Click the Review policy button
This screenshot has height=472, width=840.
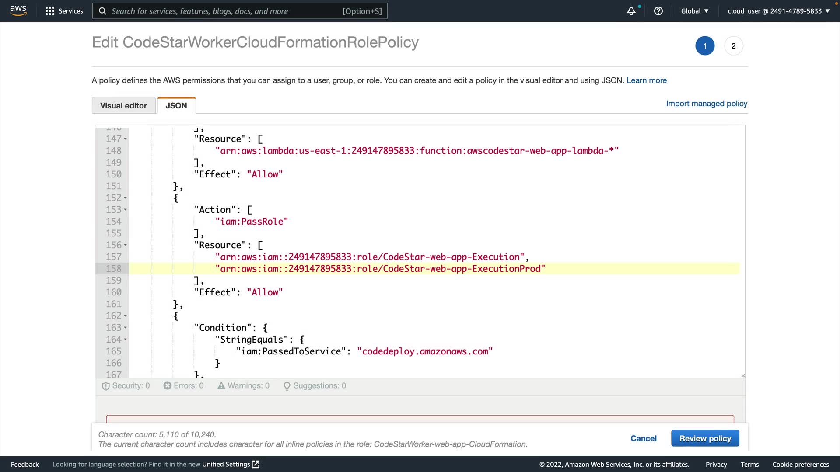click(705, 438)
